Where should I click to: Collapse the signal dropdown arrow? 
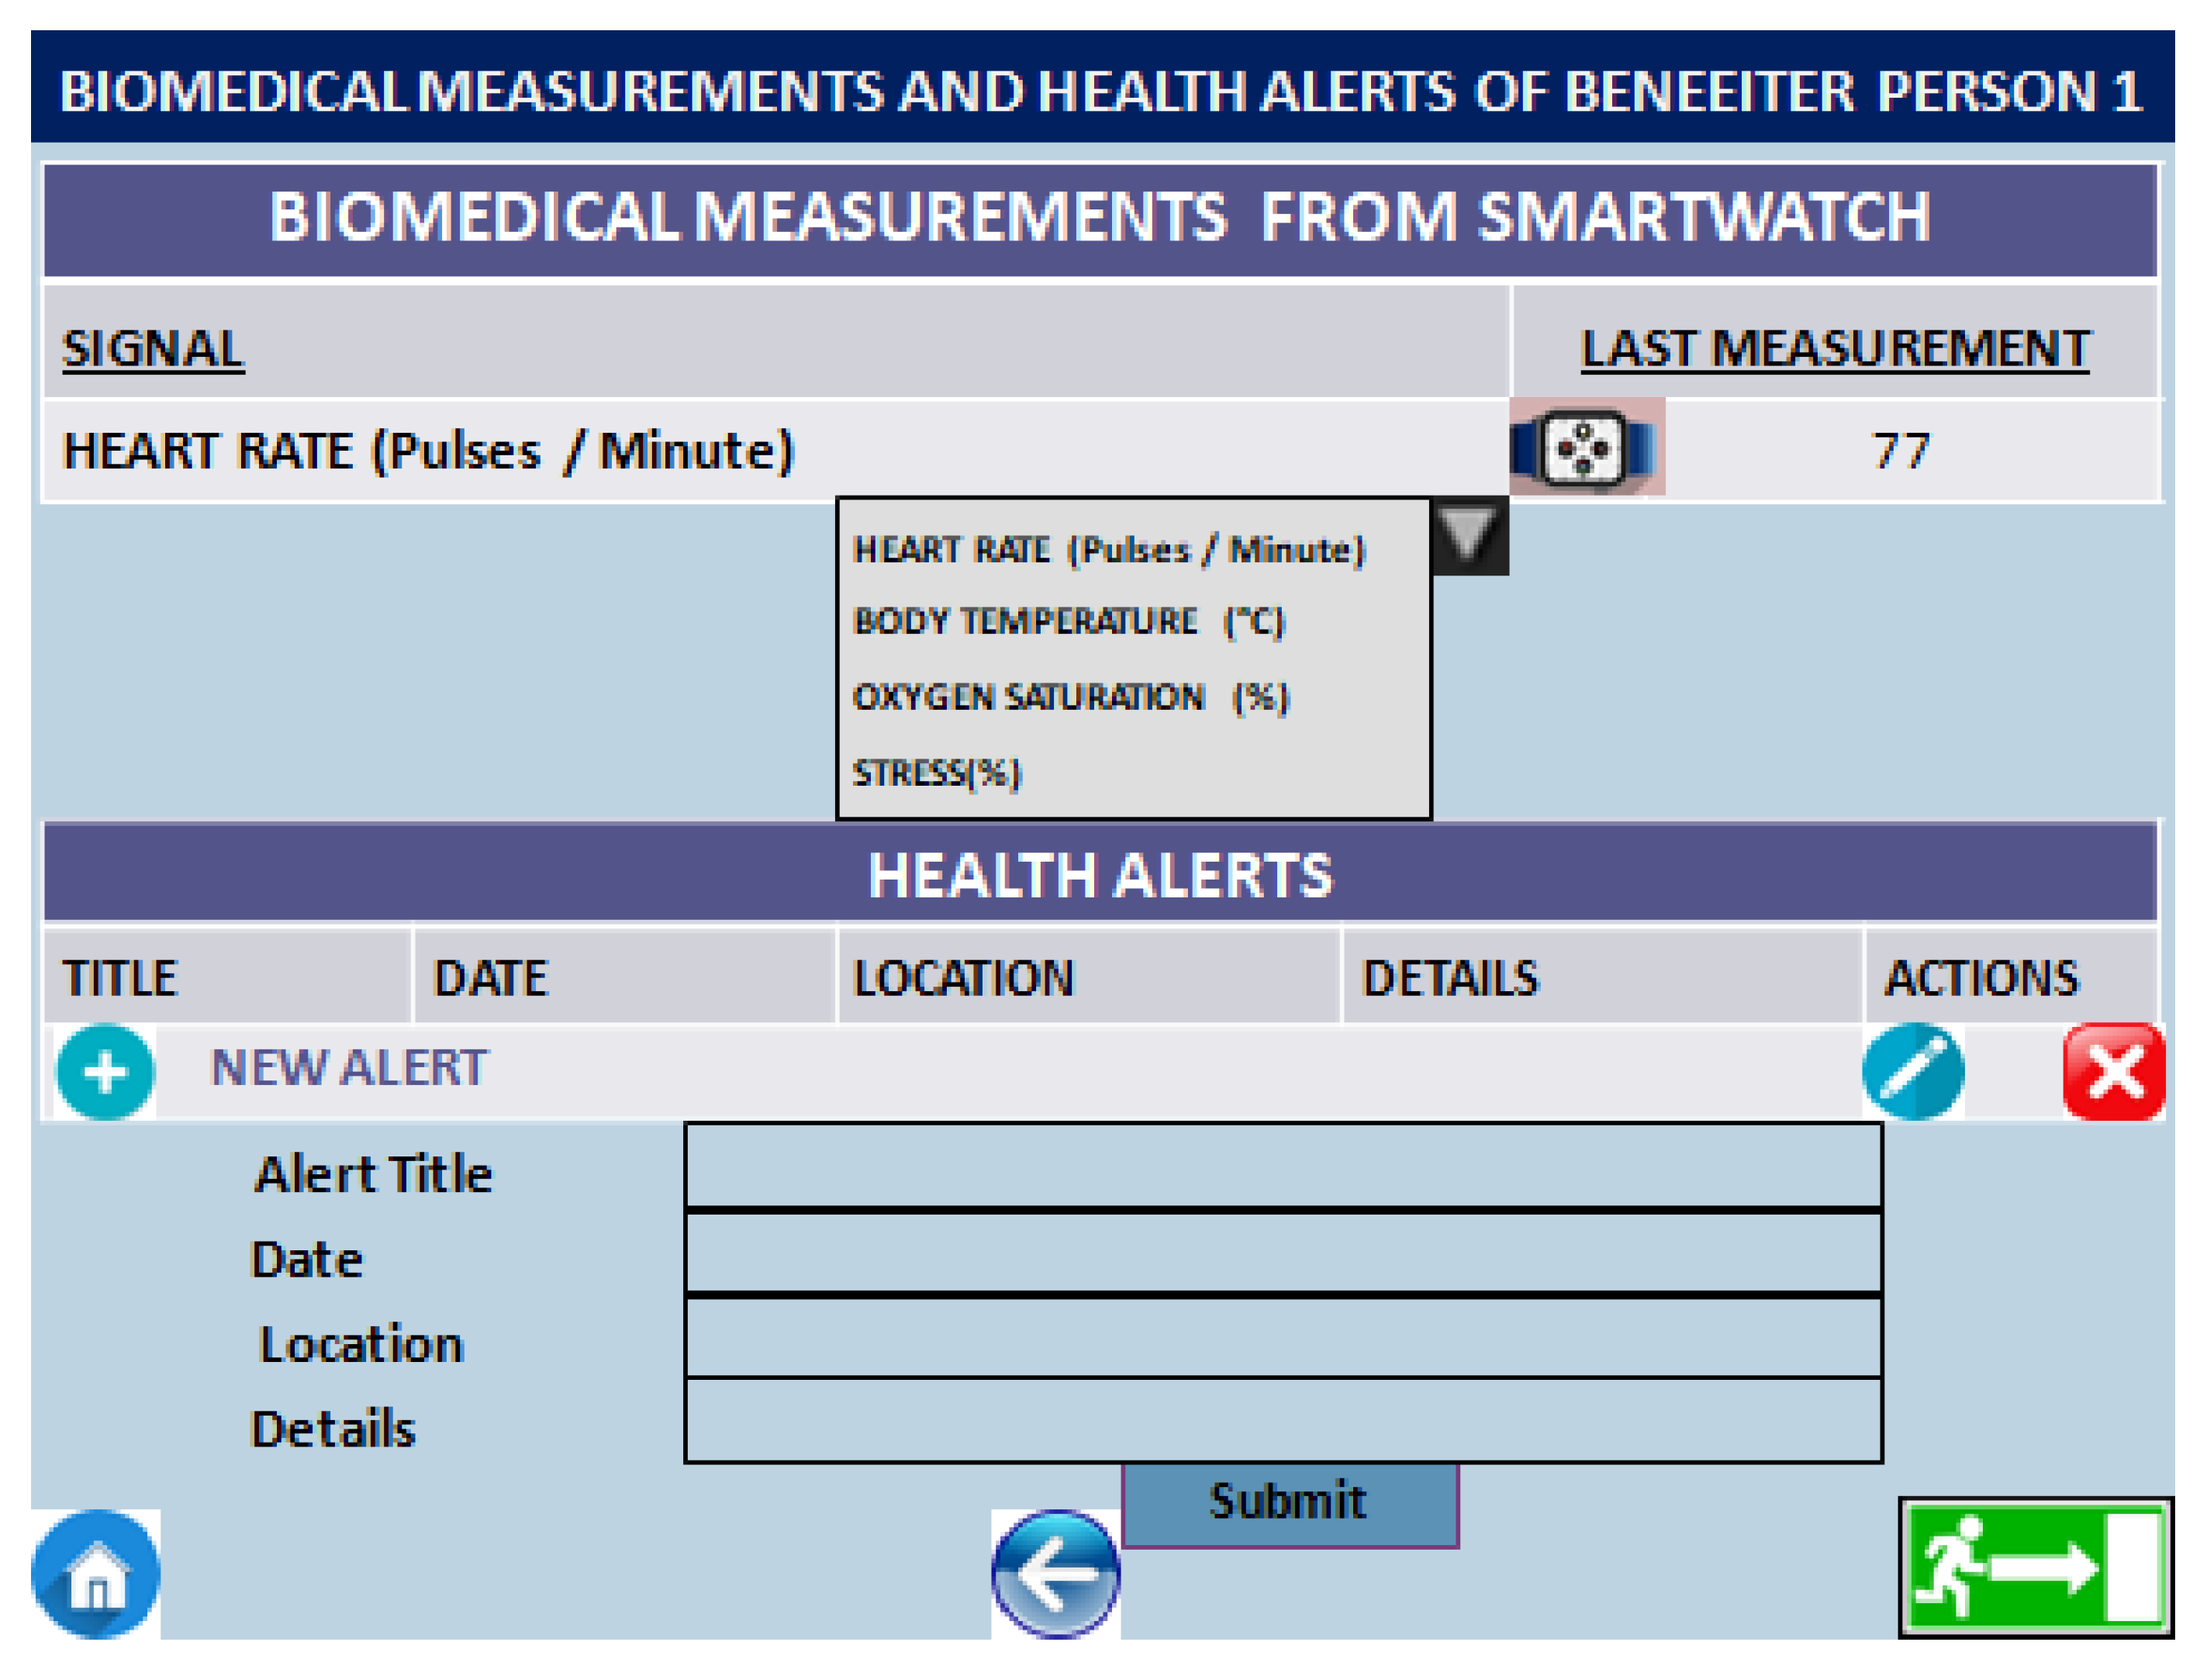[1466, 534]
